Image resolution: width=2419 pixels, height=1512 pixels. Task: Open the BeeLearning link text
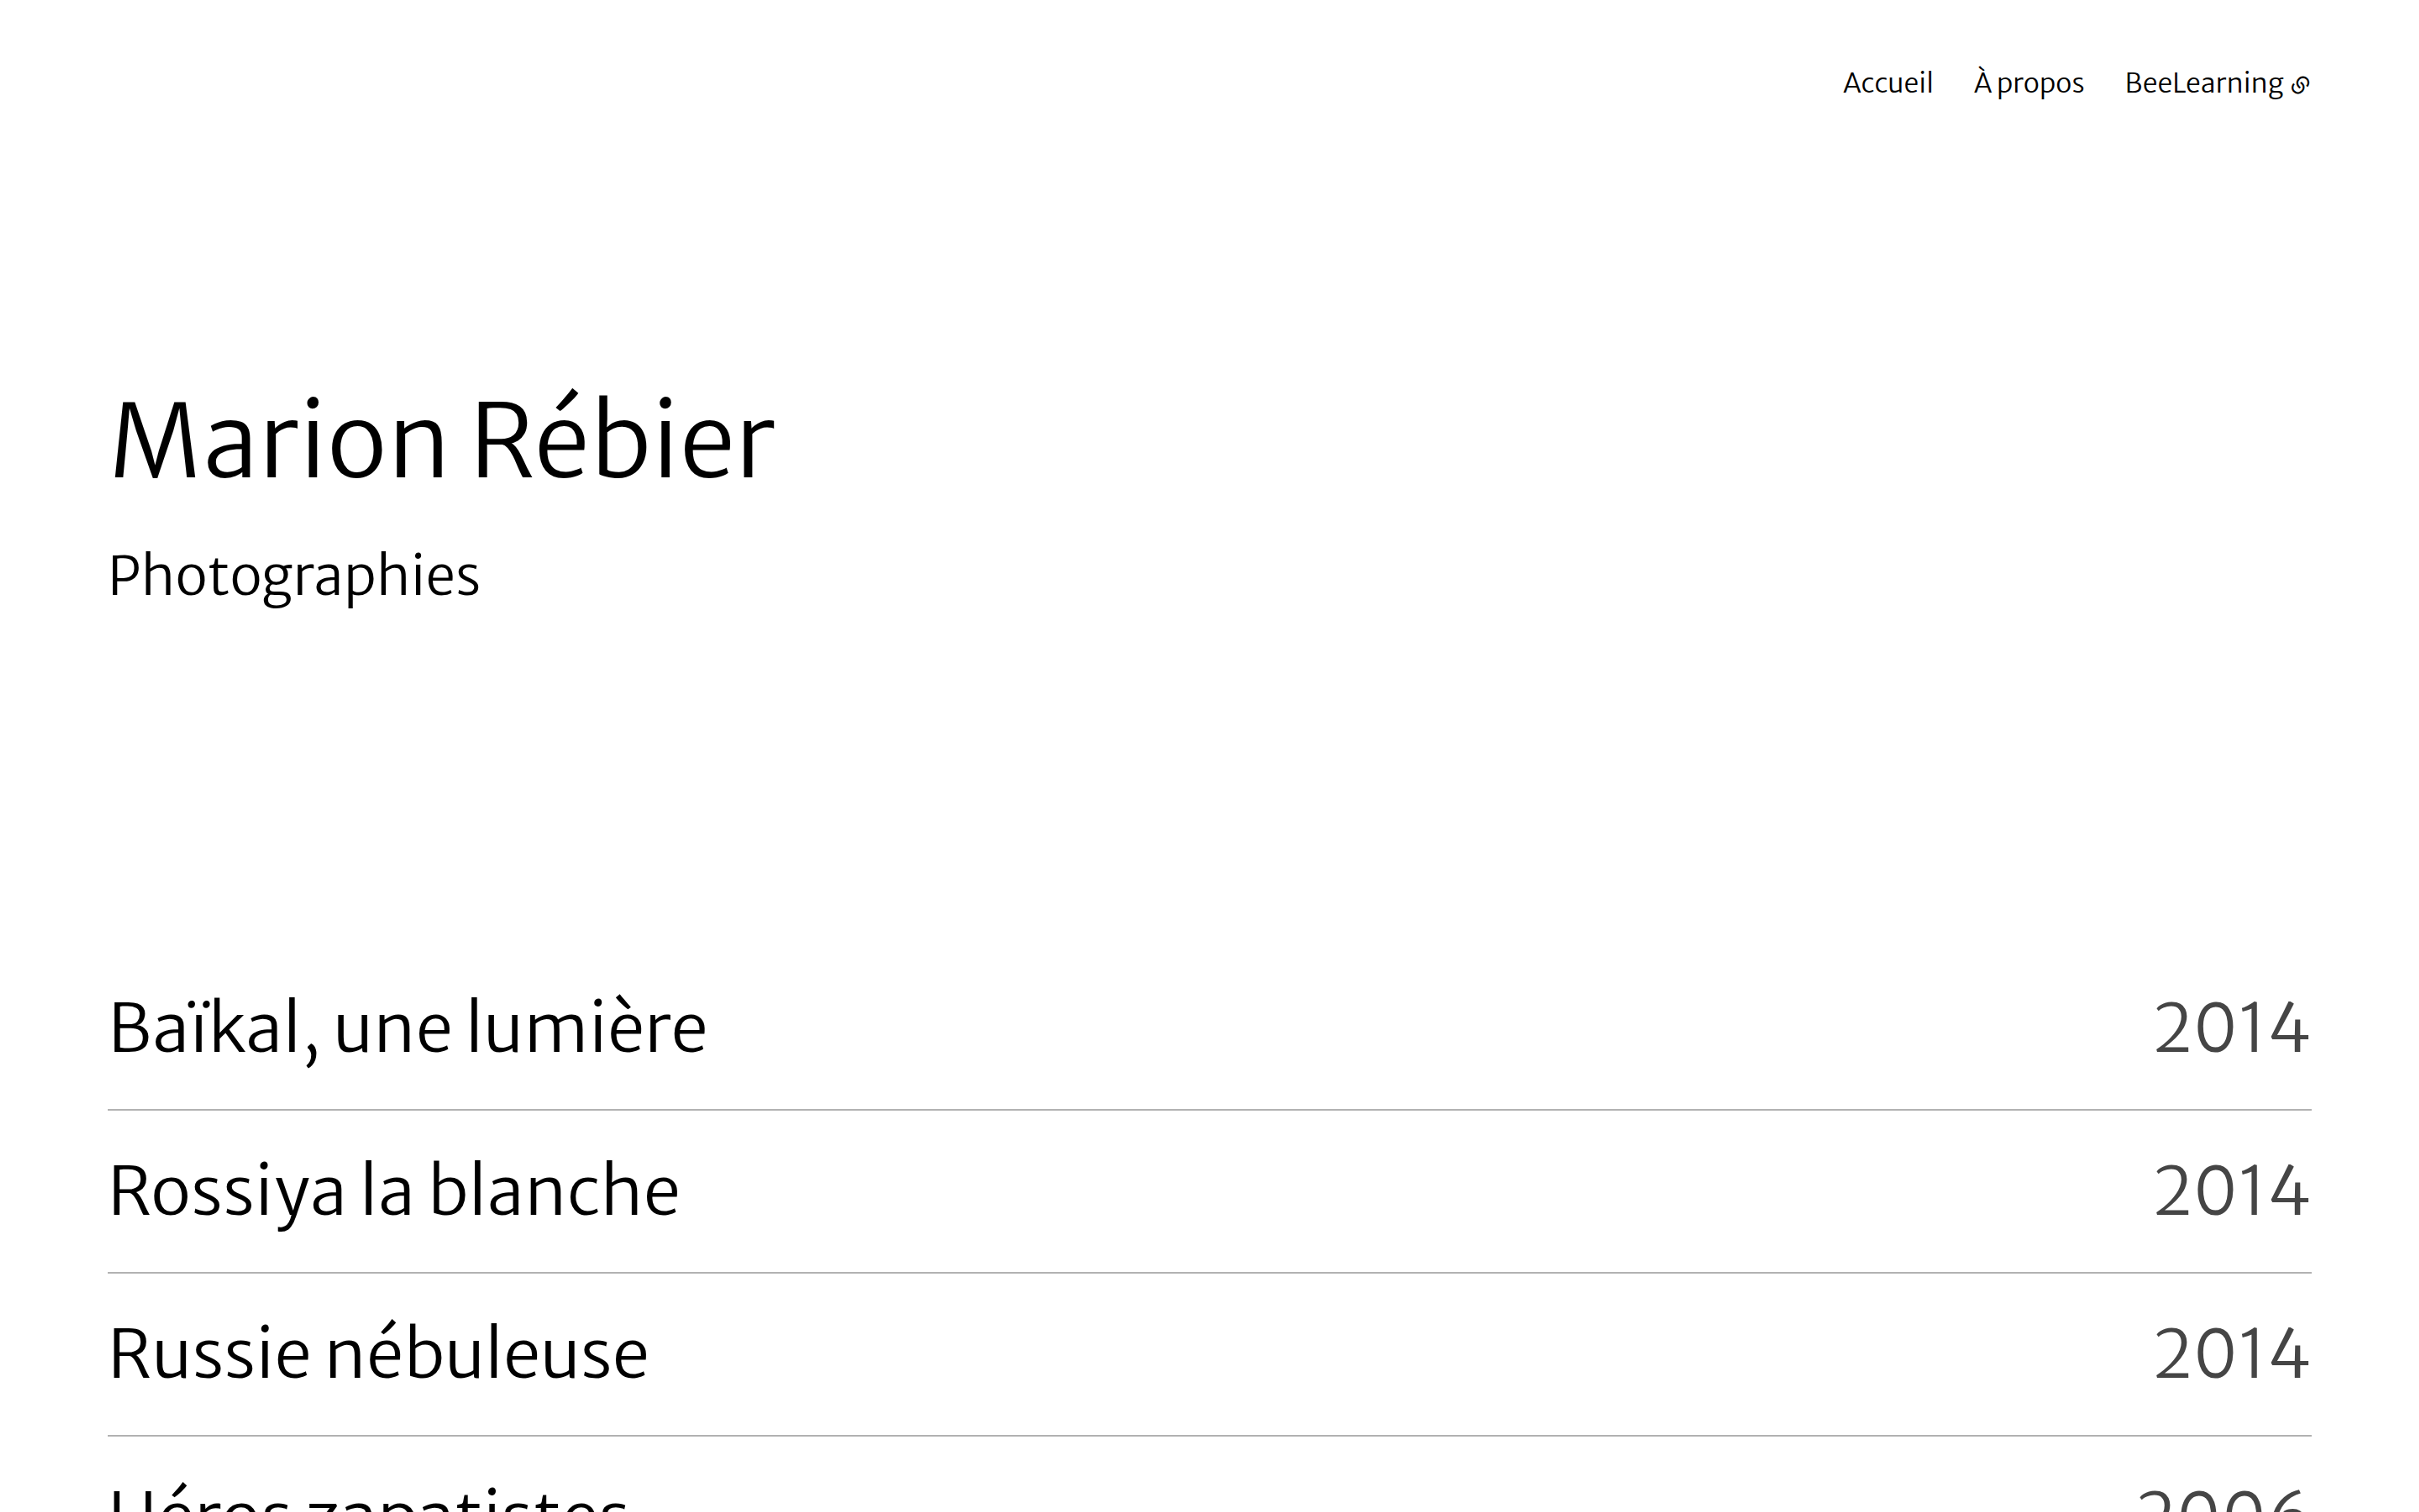(x=2203, y=83)
